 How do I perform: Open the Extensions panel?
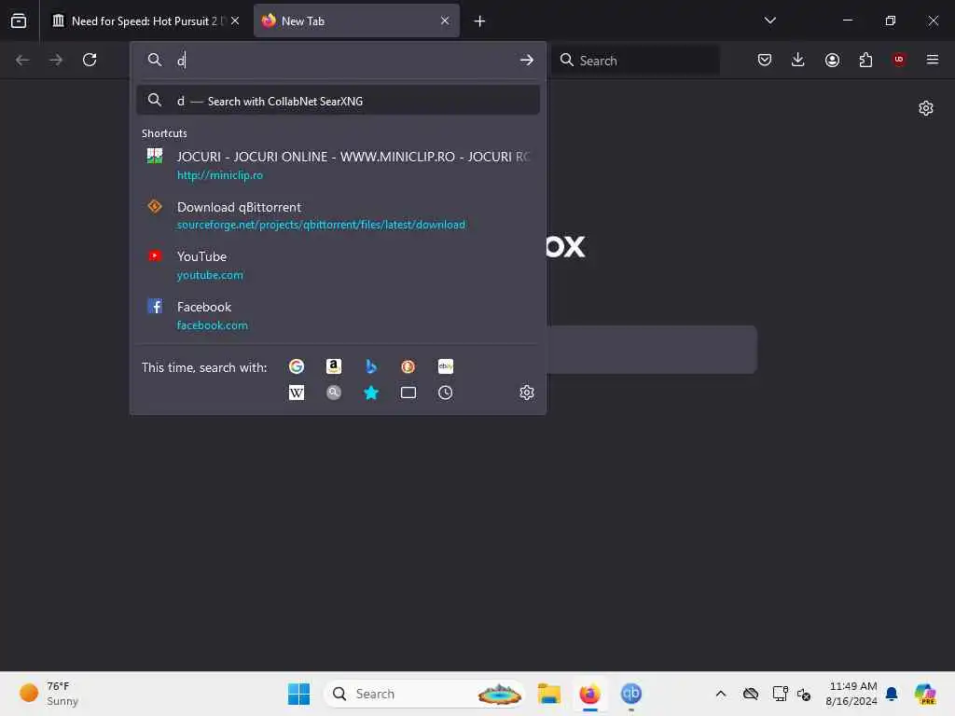click(x=865, y=60)
